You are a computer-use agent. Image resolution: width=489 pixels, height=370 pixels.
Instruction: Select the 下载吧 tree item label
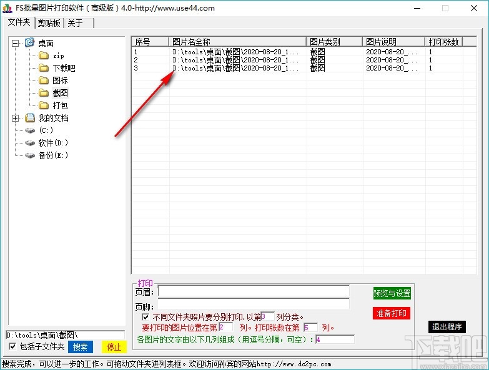tap(64, 68)
